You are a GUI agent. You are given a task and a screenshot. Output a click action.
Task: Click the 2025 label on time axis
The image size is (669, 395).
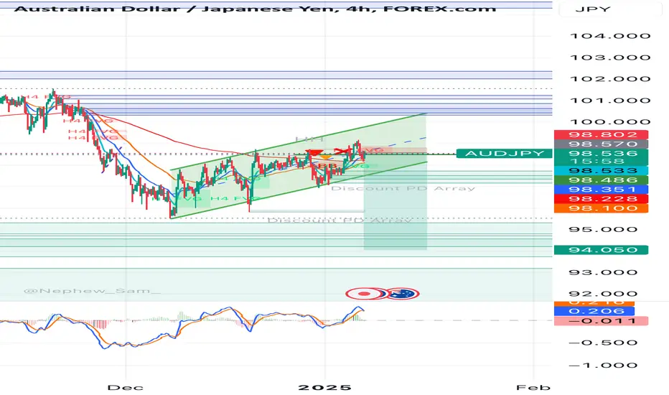(x=324, y=388)
